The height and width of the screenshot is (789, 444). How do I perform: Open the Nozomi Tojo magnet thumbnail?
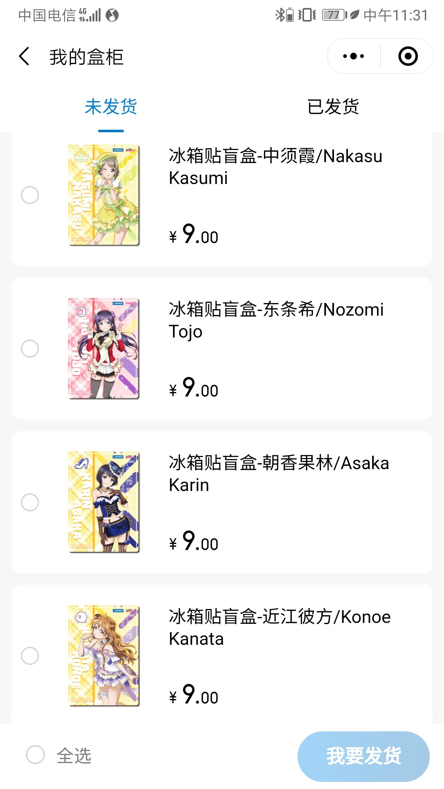pos(104,349)
